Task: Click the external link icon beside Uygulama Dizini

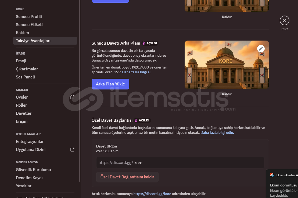Action: [x=72, y=150]
